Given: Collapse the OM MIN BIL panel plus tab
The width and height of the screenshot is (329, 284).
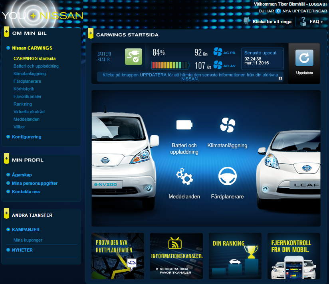Looking at the screenshot, I should (6, 32).
